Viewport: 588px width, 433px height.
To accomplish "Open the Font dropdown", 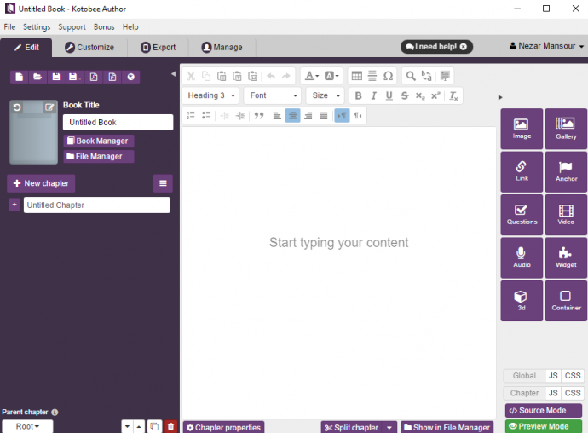I will (x=272, y=95).
